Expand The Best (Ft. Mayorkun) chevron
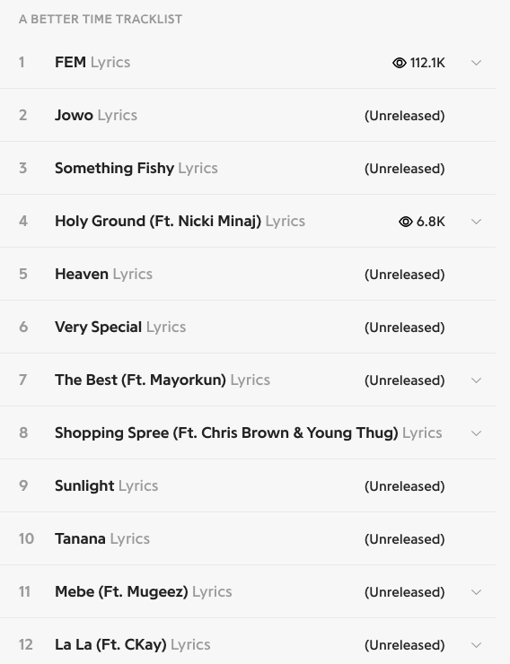 tap(476, 380)
